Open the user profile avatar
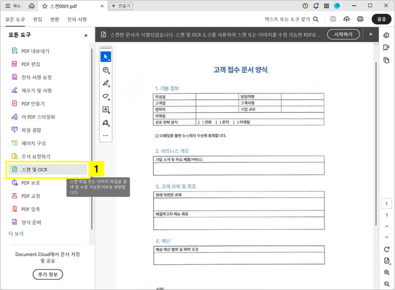395x290 pixels. pyautogui.click(x=337, y=6)
